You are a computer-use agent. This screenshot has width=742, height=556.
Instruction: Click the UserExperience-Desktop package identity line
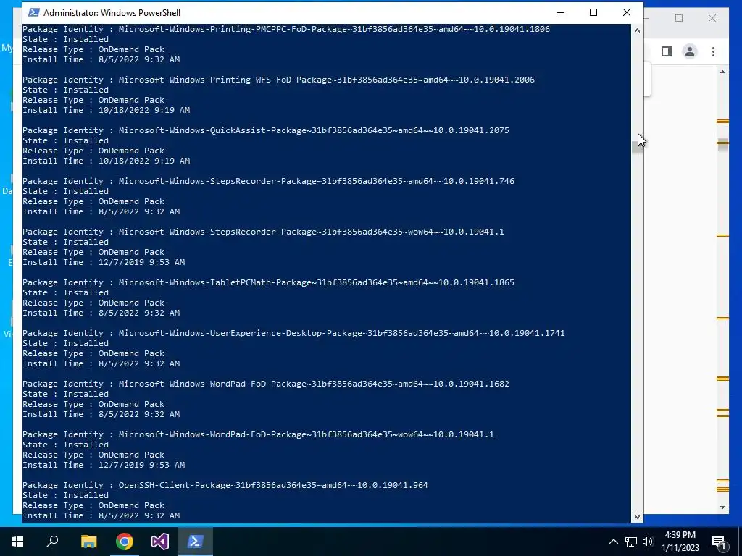click(x=294, y=333)
